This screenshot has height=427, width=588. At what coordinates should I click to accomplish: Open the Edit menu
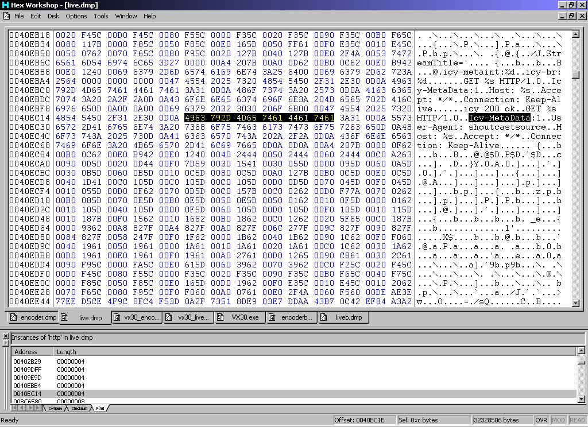click(36, 16)
